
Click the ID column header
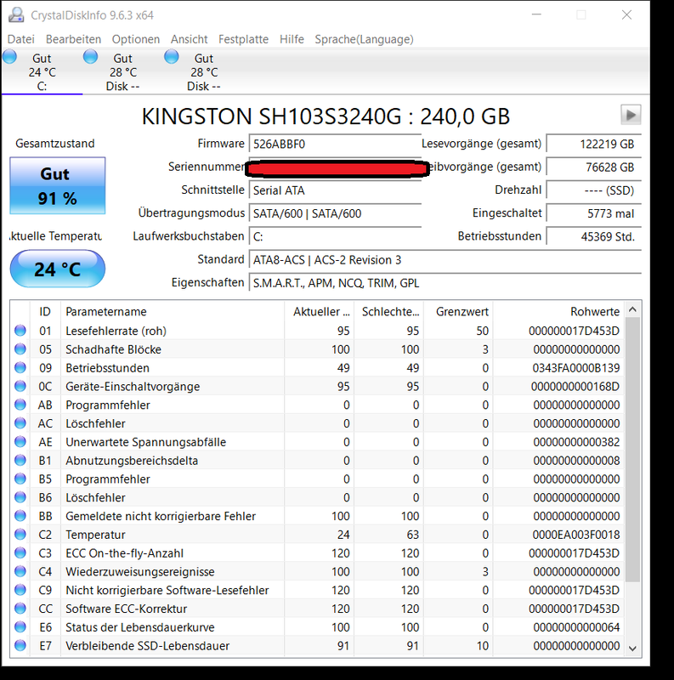(45, 311)
